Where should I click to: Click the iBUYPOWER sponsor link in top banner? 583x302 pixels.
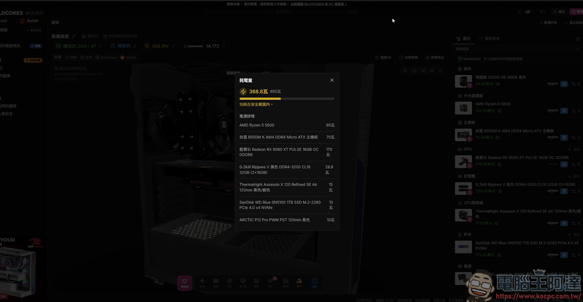coord(318,4)
